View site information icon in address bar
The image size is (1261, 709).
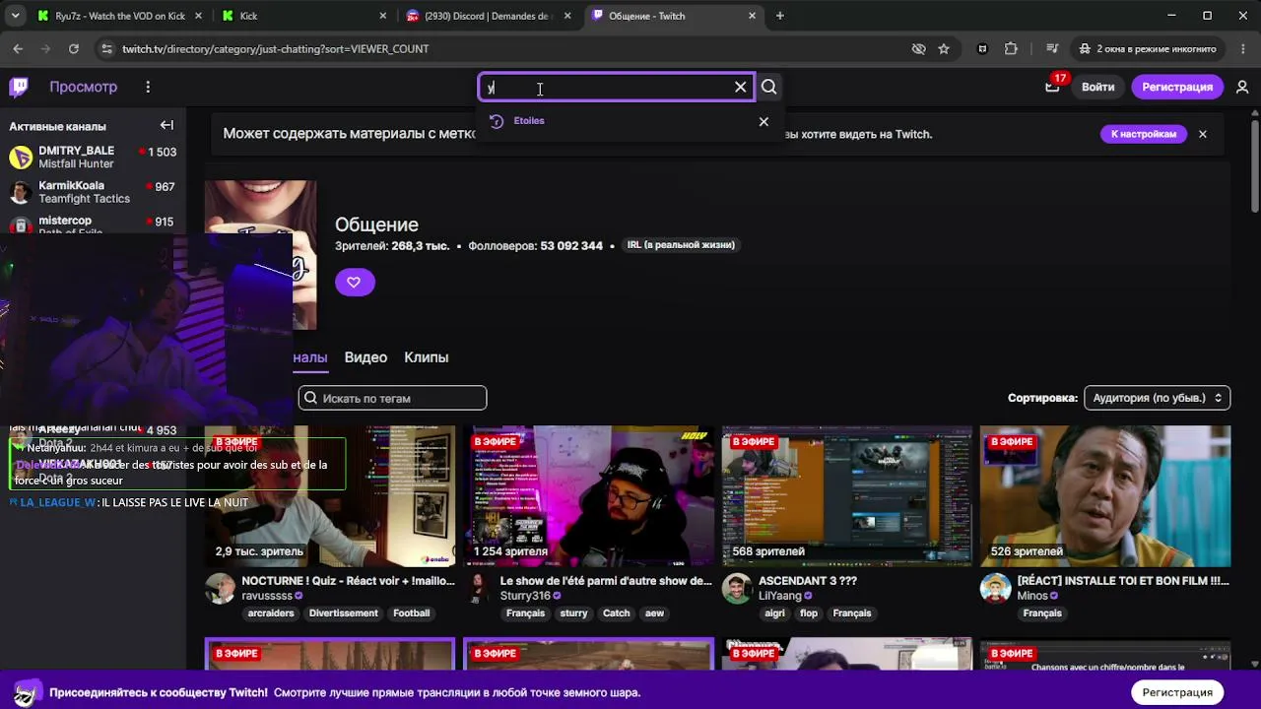click(105, 48)
